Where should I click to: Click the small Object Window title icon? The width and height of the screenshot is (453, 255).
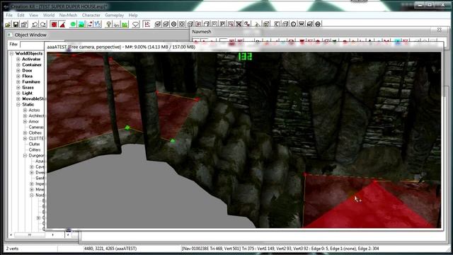coord(9,35)
